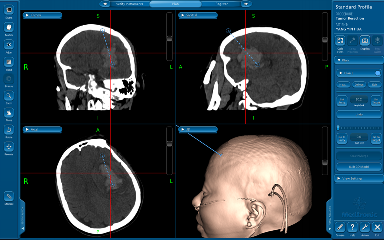384x240 pixels.
Task: Collapse the Plan panel section
Action: point(359,60)
